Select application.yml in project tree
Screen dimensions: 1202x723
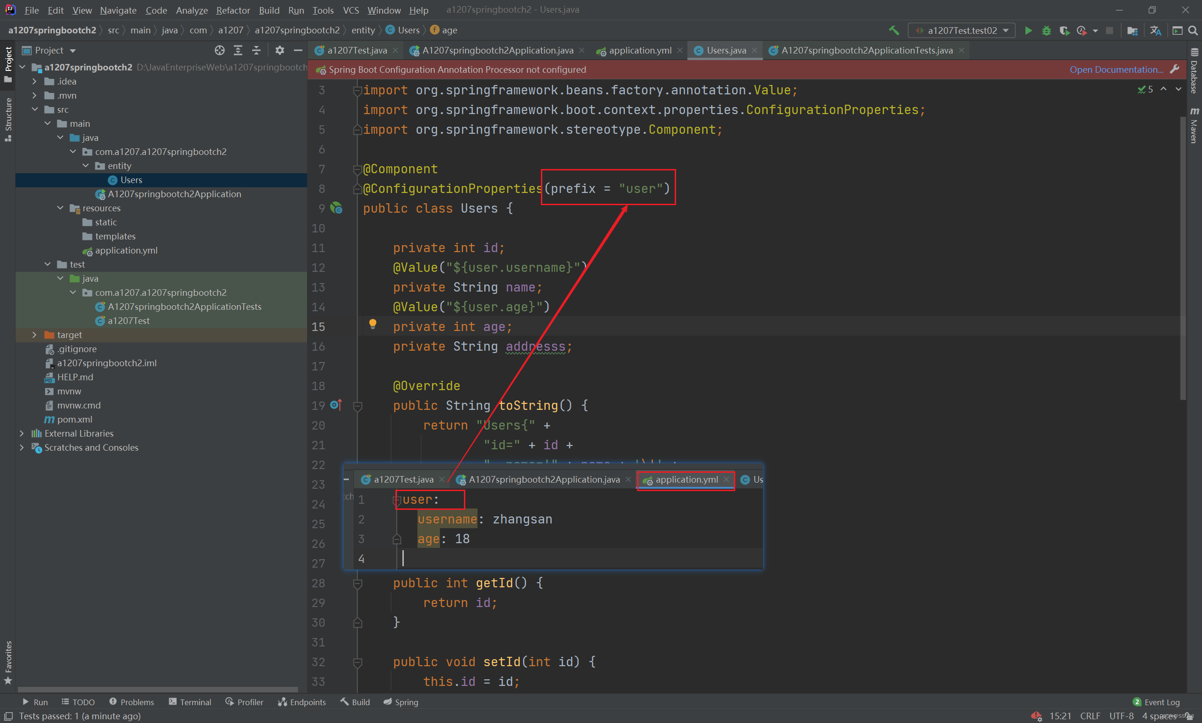(x=126, y=250)
